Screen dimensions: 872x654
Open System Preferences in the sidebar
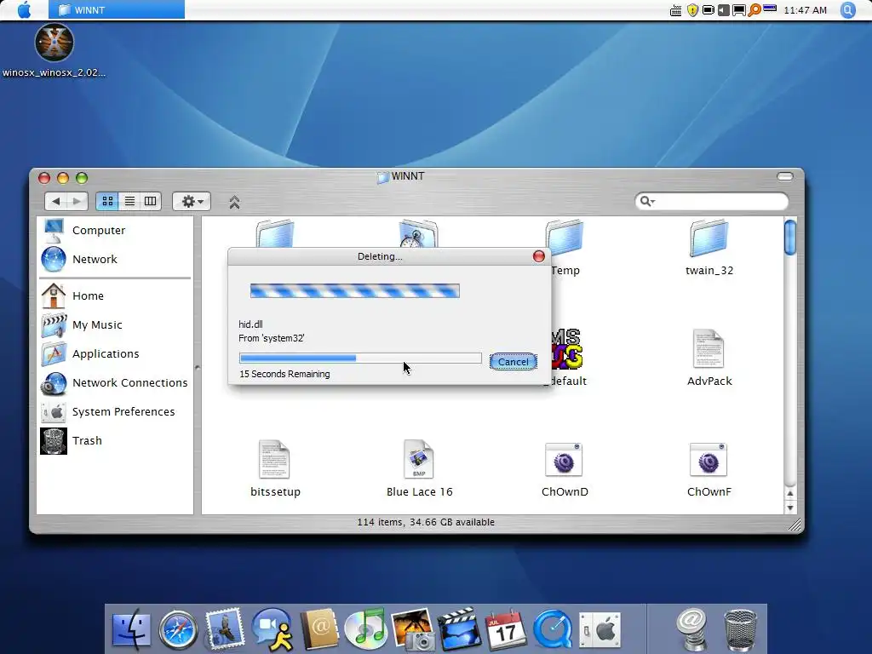coord(108,411)
